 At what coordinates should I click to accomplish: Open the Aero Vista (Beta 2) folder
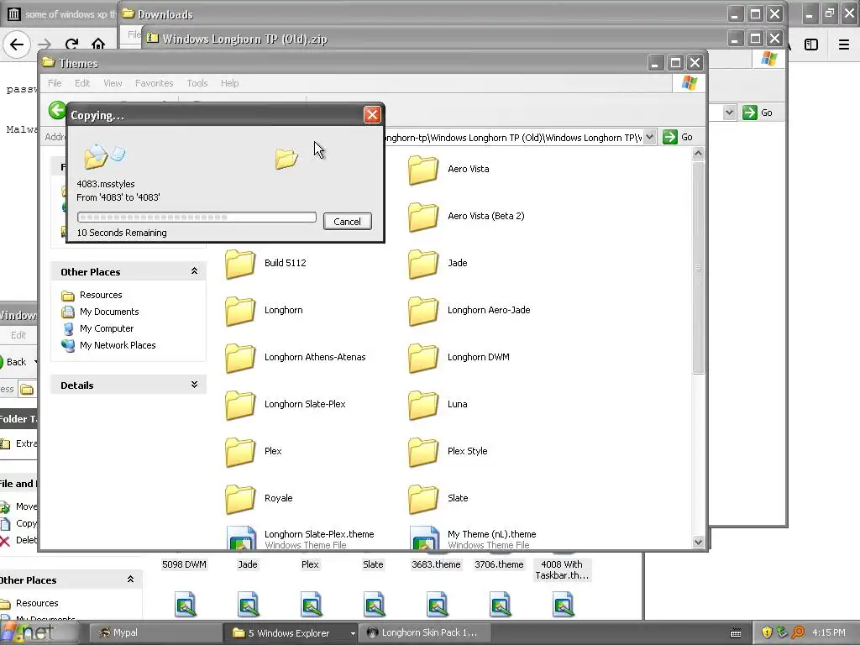[x=467, y=216]
